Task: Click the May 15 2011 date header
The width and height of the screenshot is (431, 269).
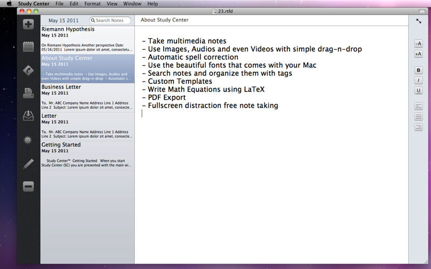Action: pyautogui.click(x=64, y=20)
